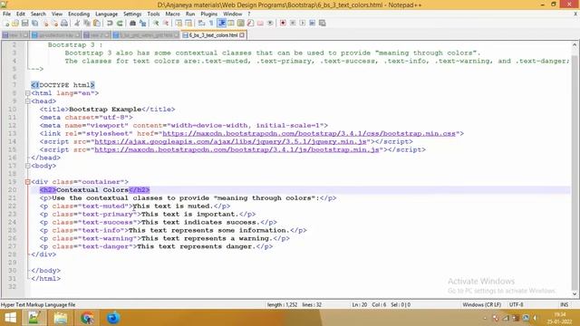580x326 pixels.
Task: Open Find with the binoculars icon
Action: (133, 24)
